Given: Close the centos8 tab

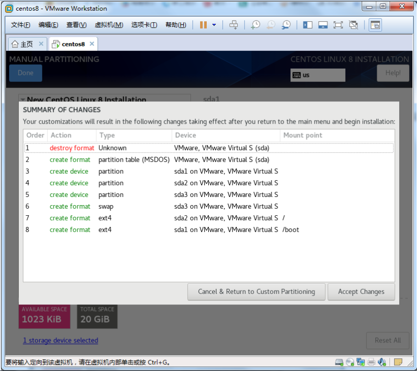Looking at the screenshot, I should 92,44.
